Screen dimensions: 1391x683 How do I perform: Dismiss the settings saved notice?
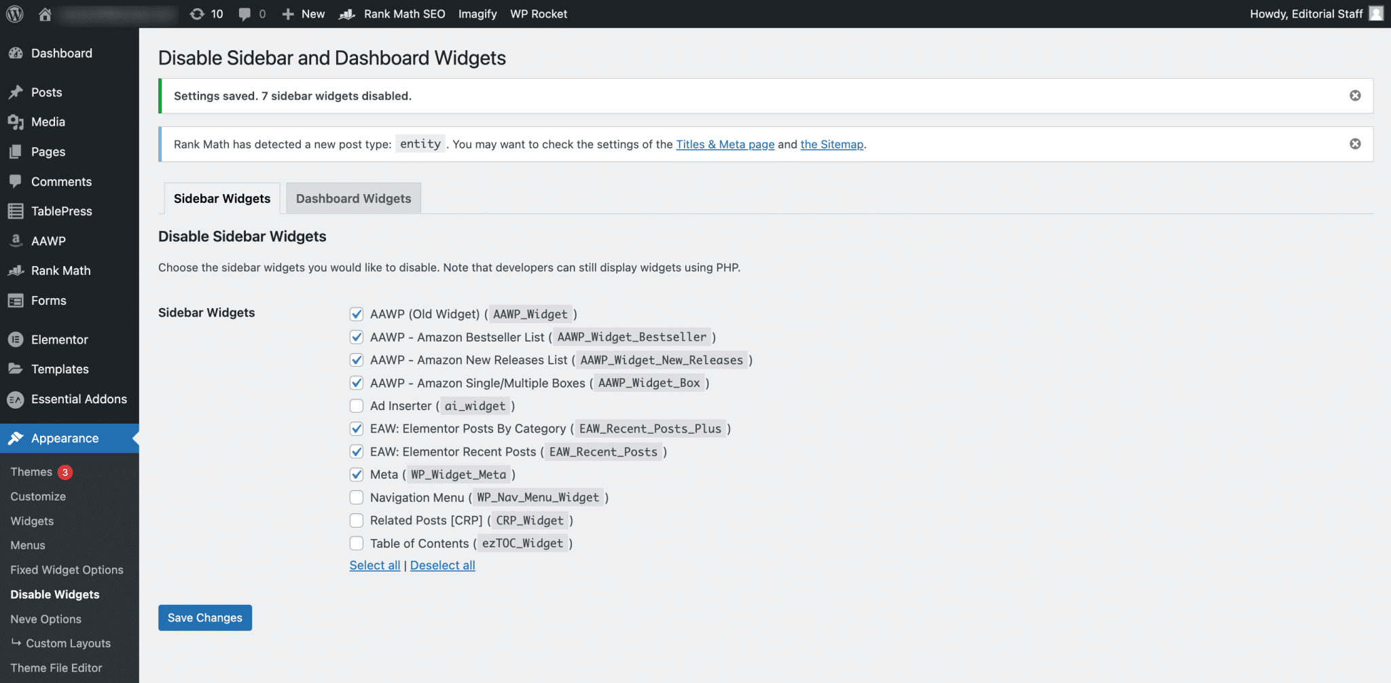coord(1355,96)
